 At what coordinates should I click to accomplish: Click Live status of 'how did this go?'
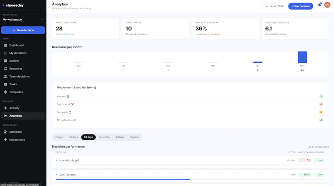pyautogui.click(x=319, y=160)
